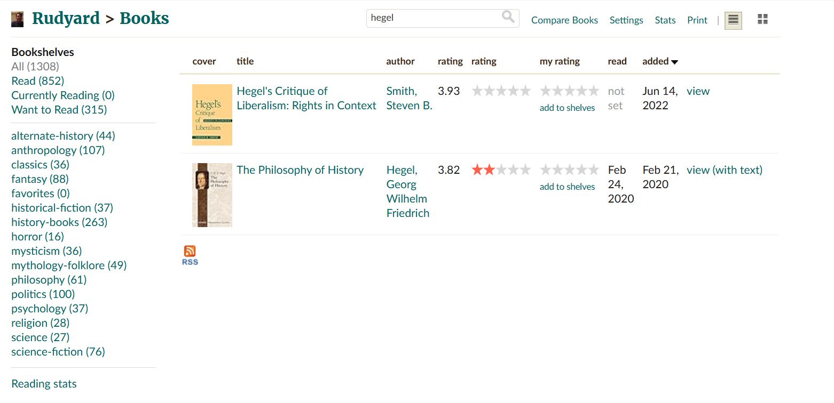Open The Philosophy of History cover
The image size is (834, 403).
coord(212,195)
